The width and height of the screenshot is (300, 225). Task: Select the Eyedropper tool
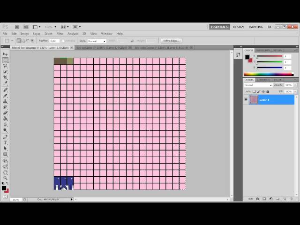(5, 83)
